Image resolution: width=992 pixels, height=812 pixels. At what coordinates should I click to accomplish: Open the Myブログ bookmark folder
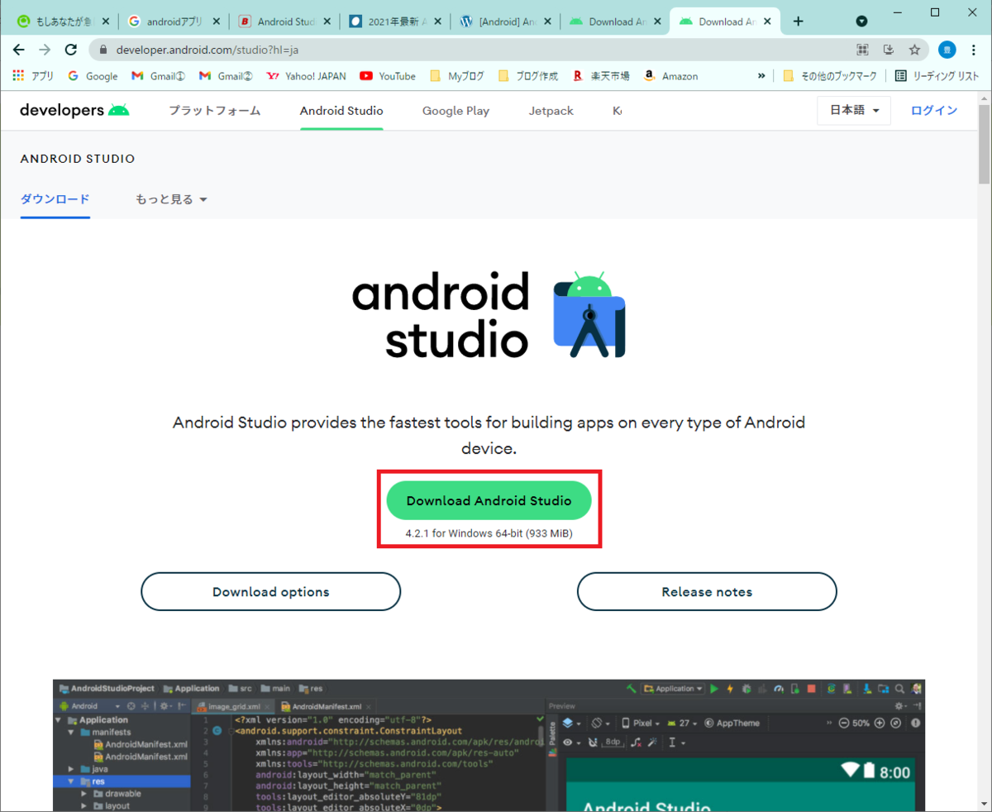pos(457,76)
